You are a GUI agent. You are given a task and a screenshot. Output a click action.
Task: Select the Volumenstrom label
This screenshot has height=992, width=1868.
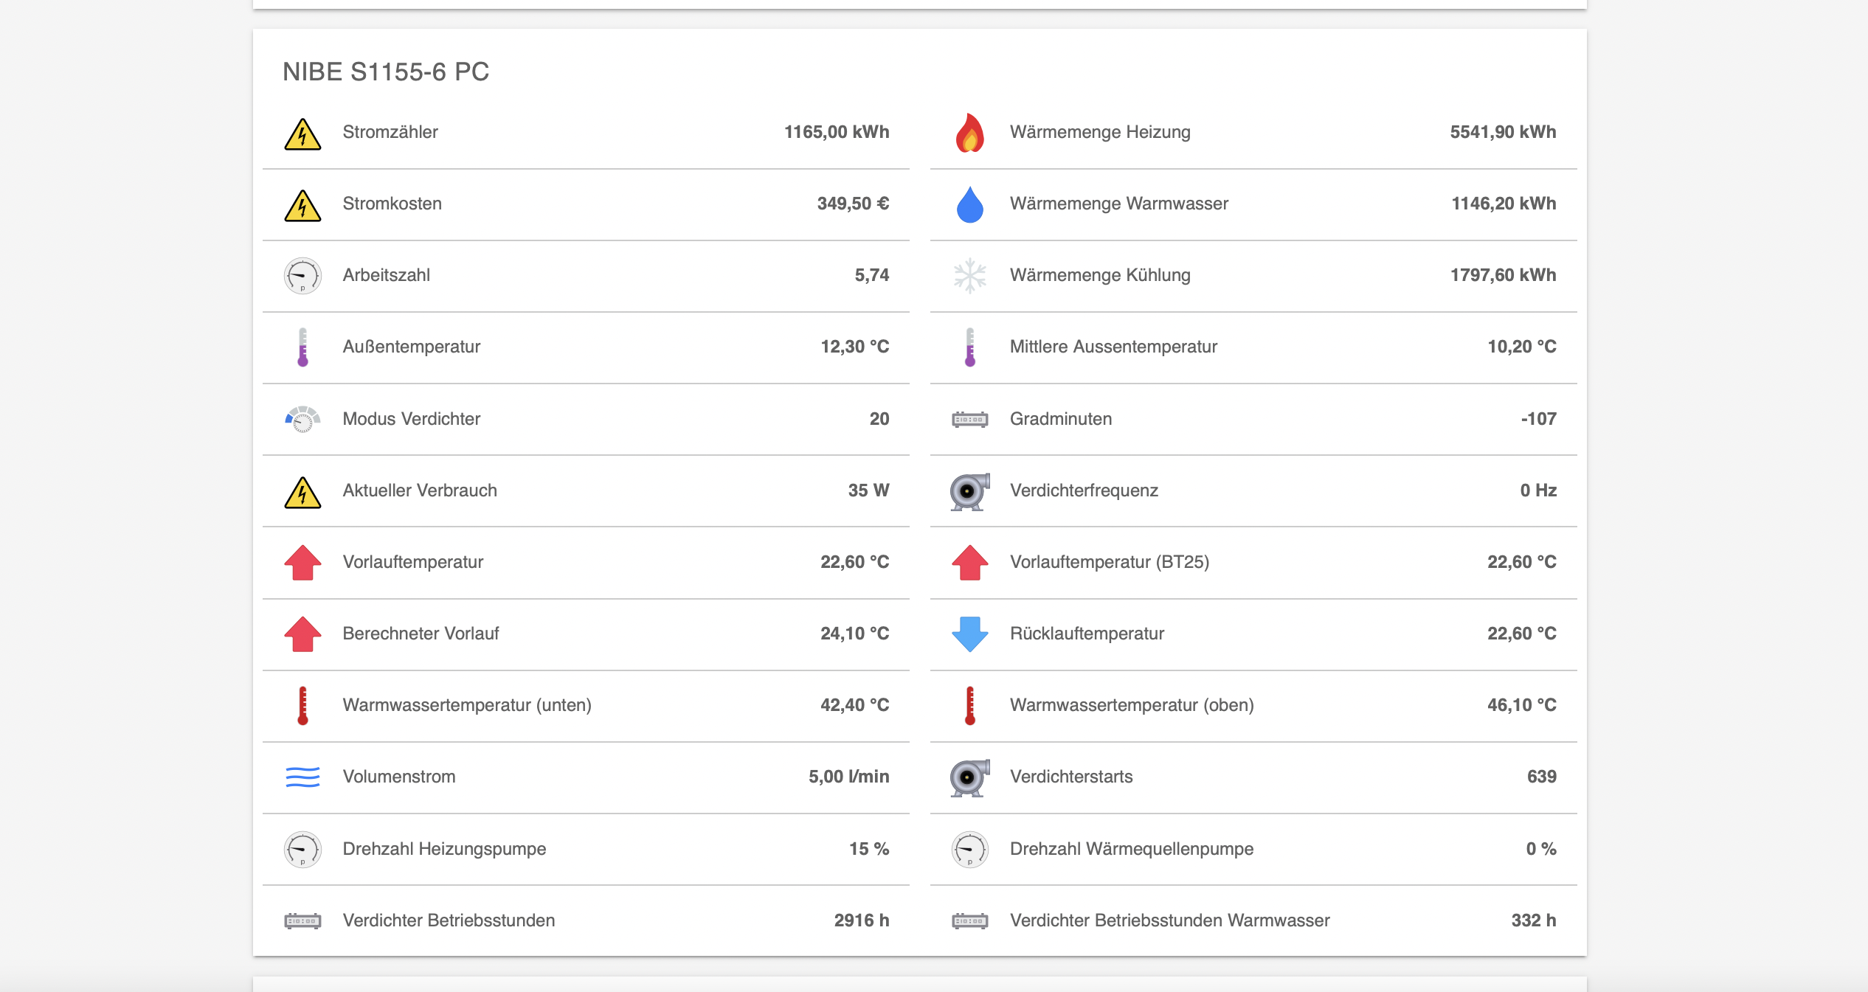click(399, 777)
